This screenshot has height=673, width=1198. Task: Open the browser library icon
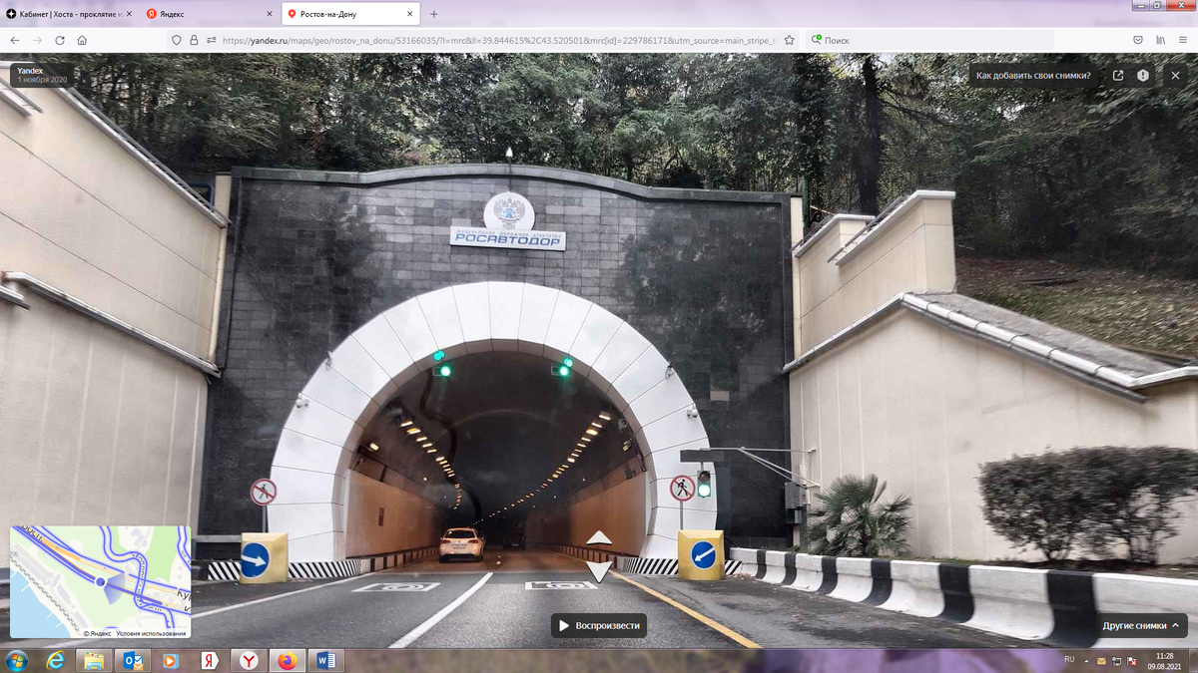tap(1161, 40)
